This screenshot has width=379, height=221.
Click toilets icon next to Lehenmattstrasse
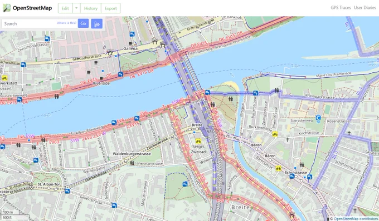(132, 163)
